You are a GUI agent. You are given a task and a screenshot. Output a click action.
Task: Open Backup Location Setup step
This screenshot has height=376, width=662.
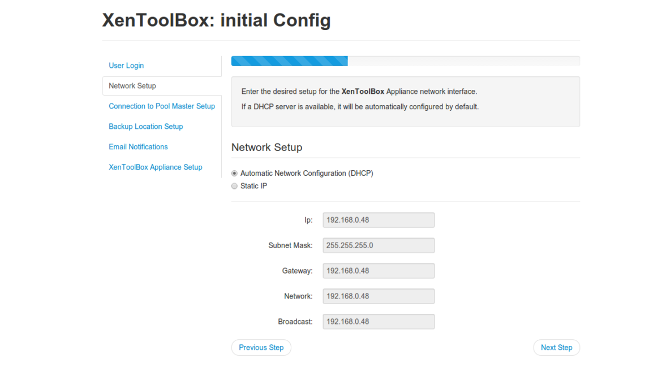(x=145, y=126)
